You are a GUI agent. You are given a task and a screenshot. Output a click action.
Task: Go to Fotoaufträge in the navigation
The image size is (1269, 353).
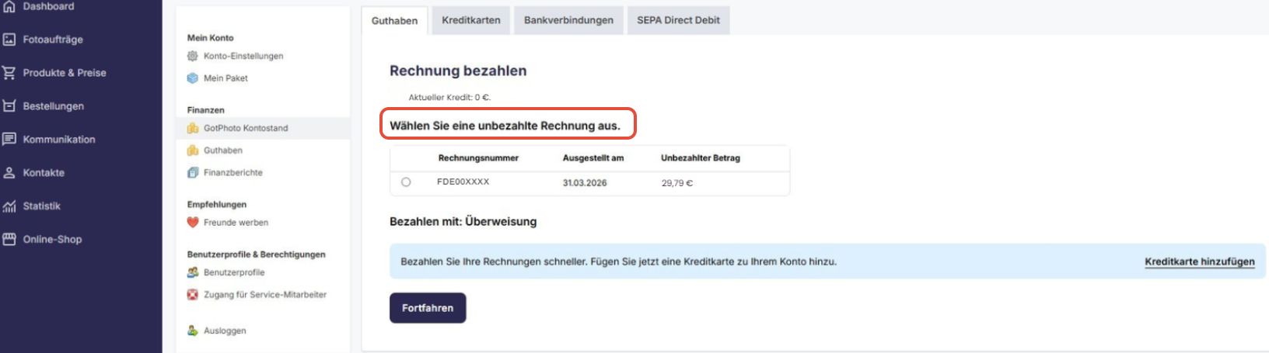[x=53, y=40]
